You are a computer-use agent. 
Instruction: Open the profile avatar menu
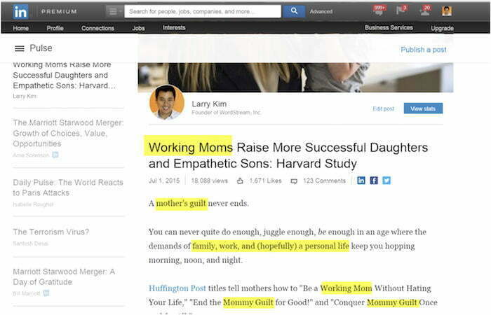click(x=447, y=11)
